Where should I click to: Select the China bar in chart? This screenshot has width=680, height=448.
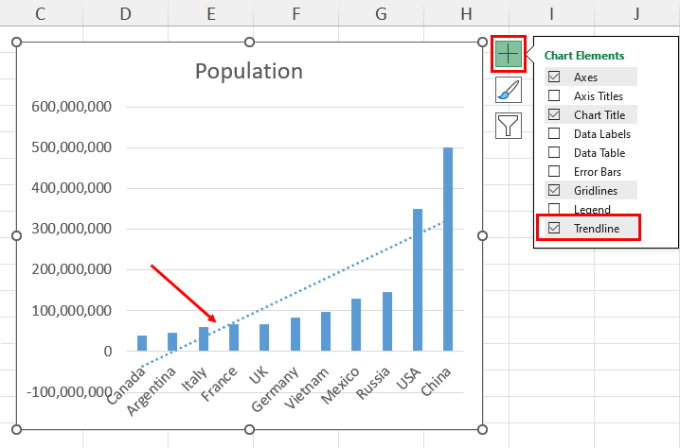[x=448, y=249]
